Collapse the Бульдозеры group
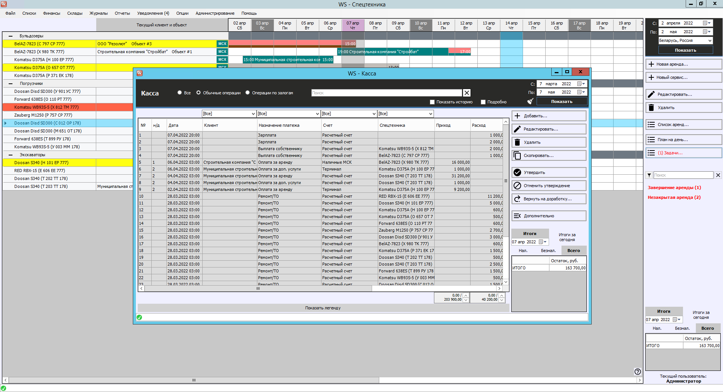The height and width of the screenshot is (392, 723). coord(11,36)
